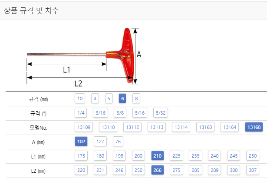Choose model number 13114
267x178 pixels.
coord(181,127)
